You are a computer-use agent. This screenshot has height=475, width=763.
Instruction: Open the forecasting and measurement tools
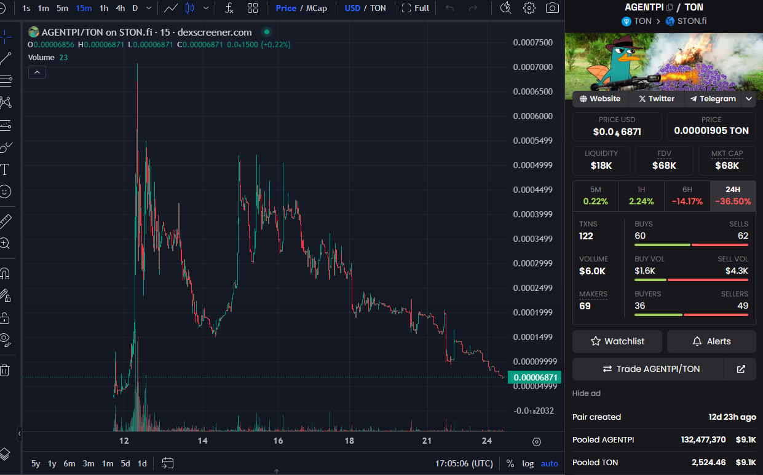[x=5, y=125]
